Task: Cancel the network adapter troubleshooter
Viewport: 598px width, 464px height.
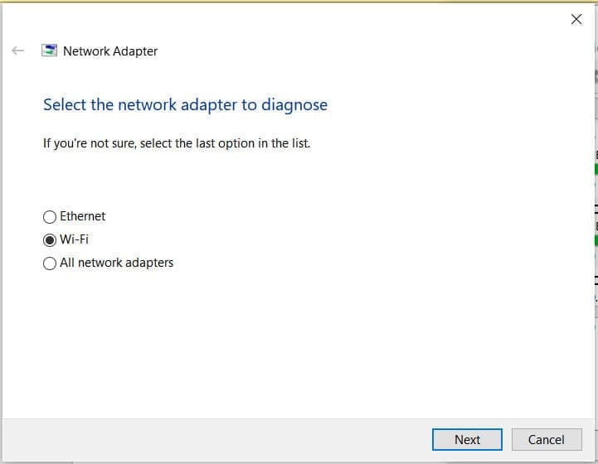Action: click(x=546, y=439)
